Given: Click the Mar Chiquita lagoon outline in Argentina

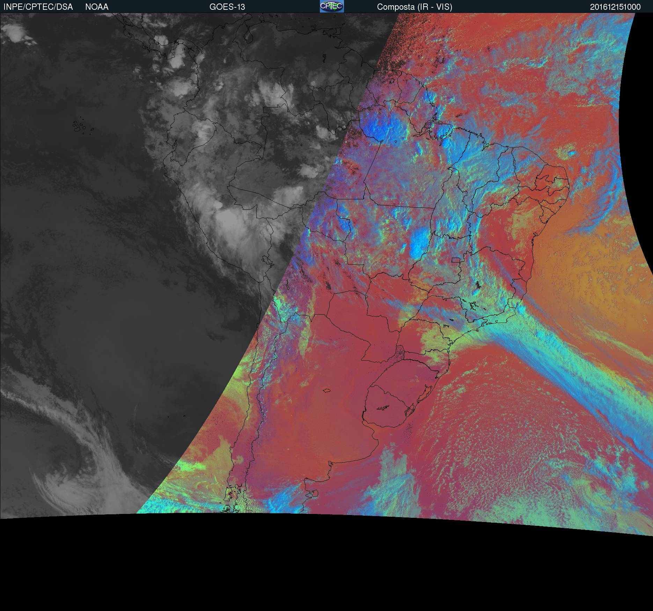Looking at the screenshot, I should click(x=327, y=391).
